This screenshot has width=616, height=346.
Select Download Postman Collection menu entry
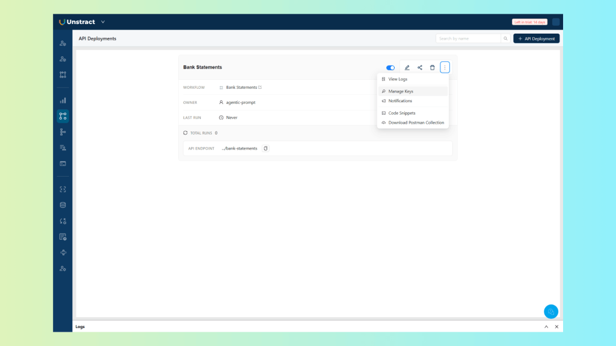416,123
